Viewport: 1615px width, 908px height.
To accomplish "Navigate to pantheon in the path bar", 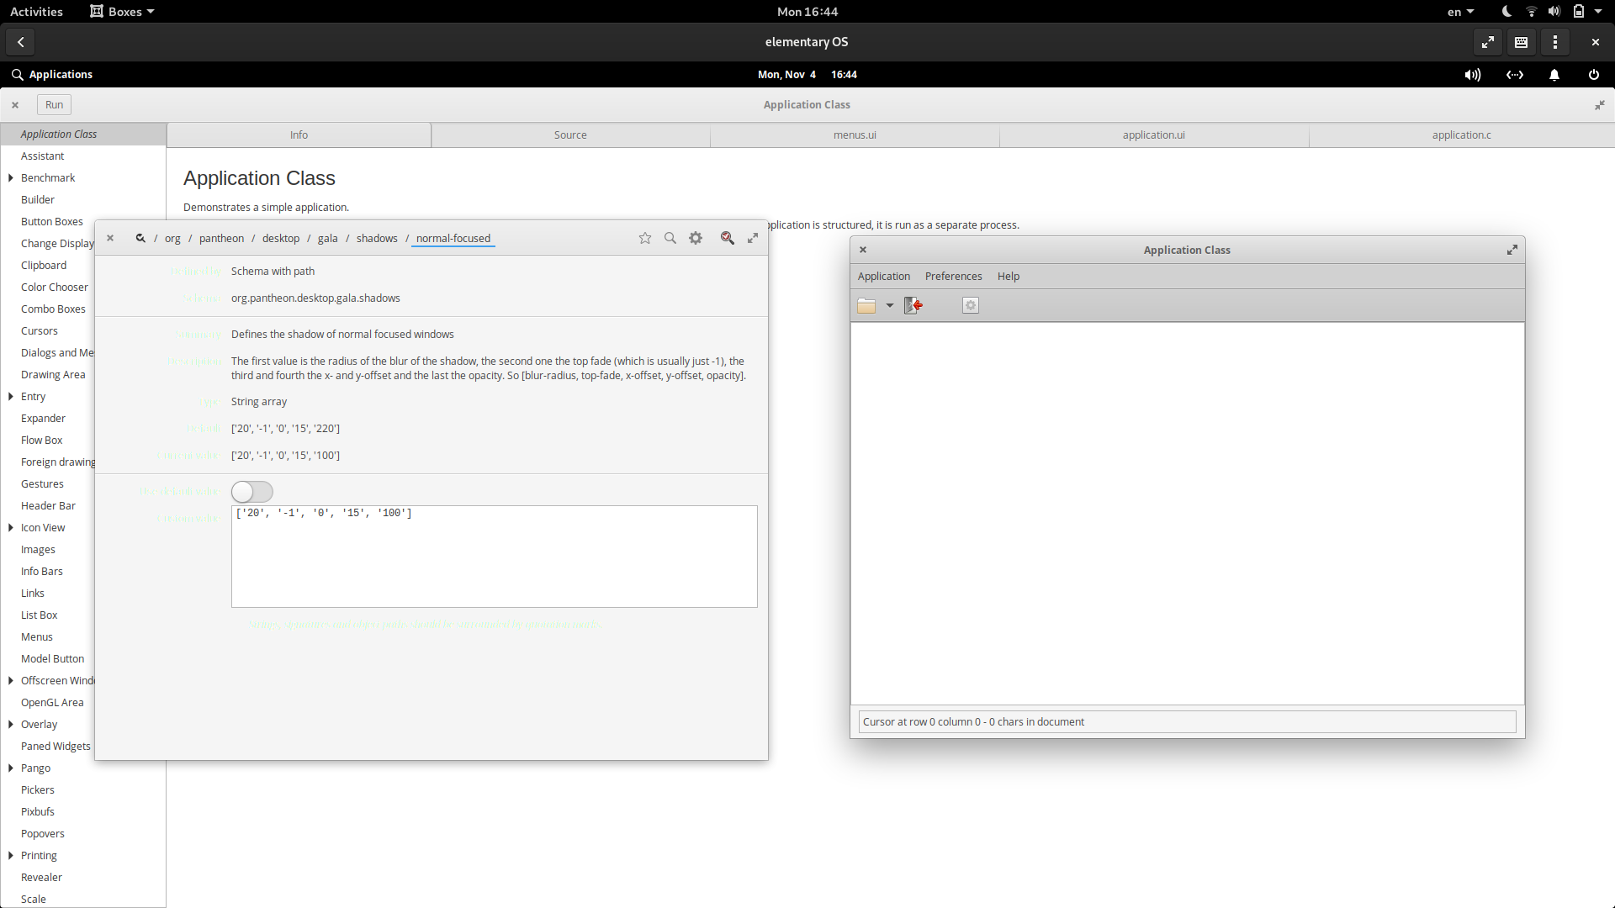I will 221,239.
